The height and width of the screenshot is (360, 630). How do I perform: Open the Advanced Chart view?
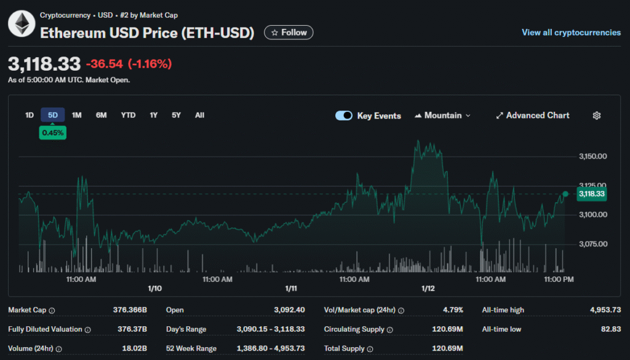(533, 115)
